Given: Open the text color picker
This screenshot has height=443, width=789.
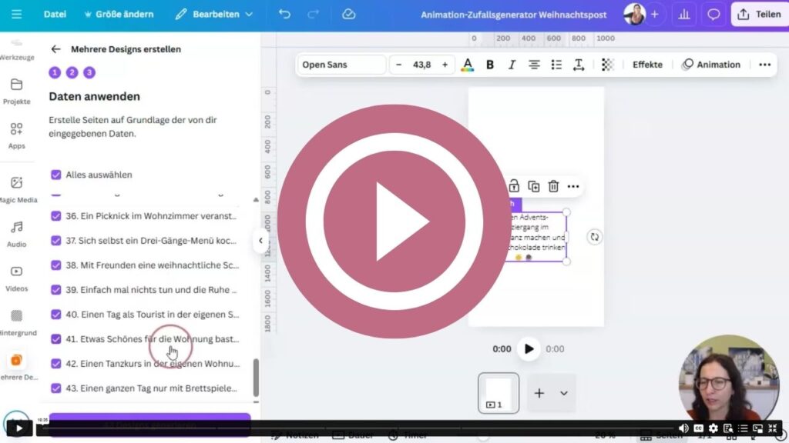Looking at the screenshot, I should pos(467,65).
